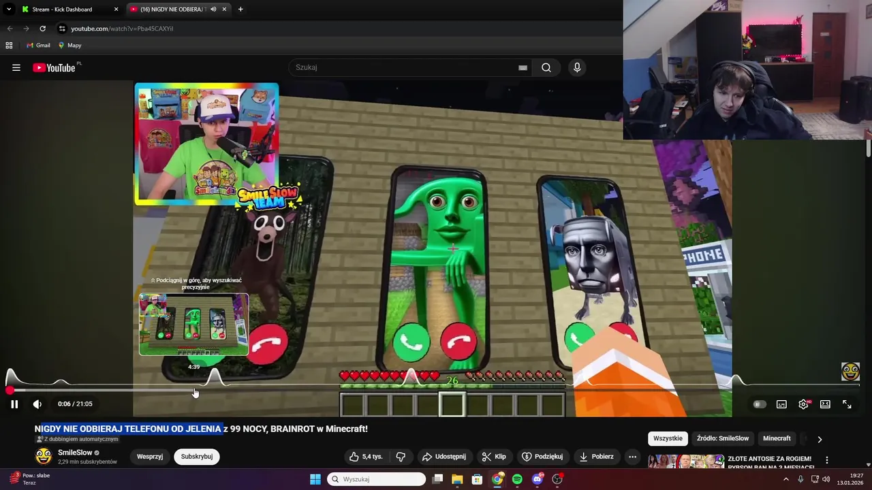The width and height of the screenshot is (872, 490).
Task: Click the taskbar Wyszukaj search box
Action: 376,479
